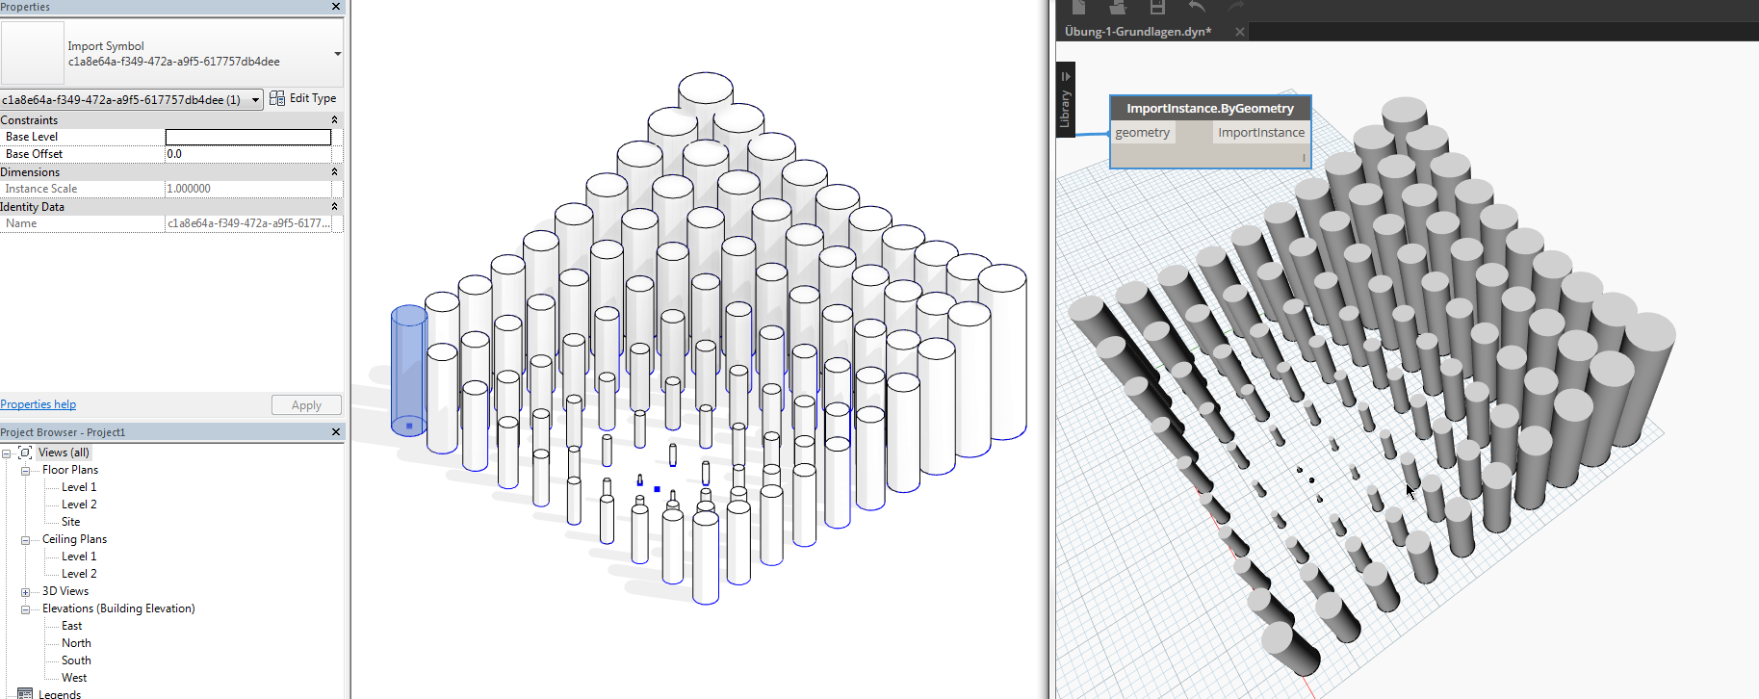The width and height of the screenshot is (1759, 699).
Task: Open Edit Type dialog
Action: click(x=303, y=98)
